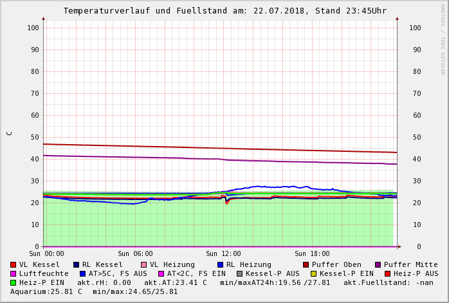
Task: Select the gray Kessel-P AUS legend swatch
Action: click(x=239, y=273)
